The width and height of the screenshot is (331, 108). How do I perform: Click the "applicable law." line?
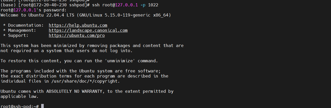19,97
